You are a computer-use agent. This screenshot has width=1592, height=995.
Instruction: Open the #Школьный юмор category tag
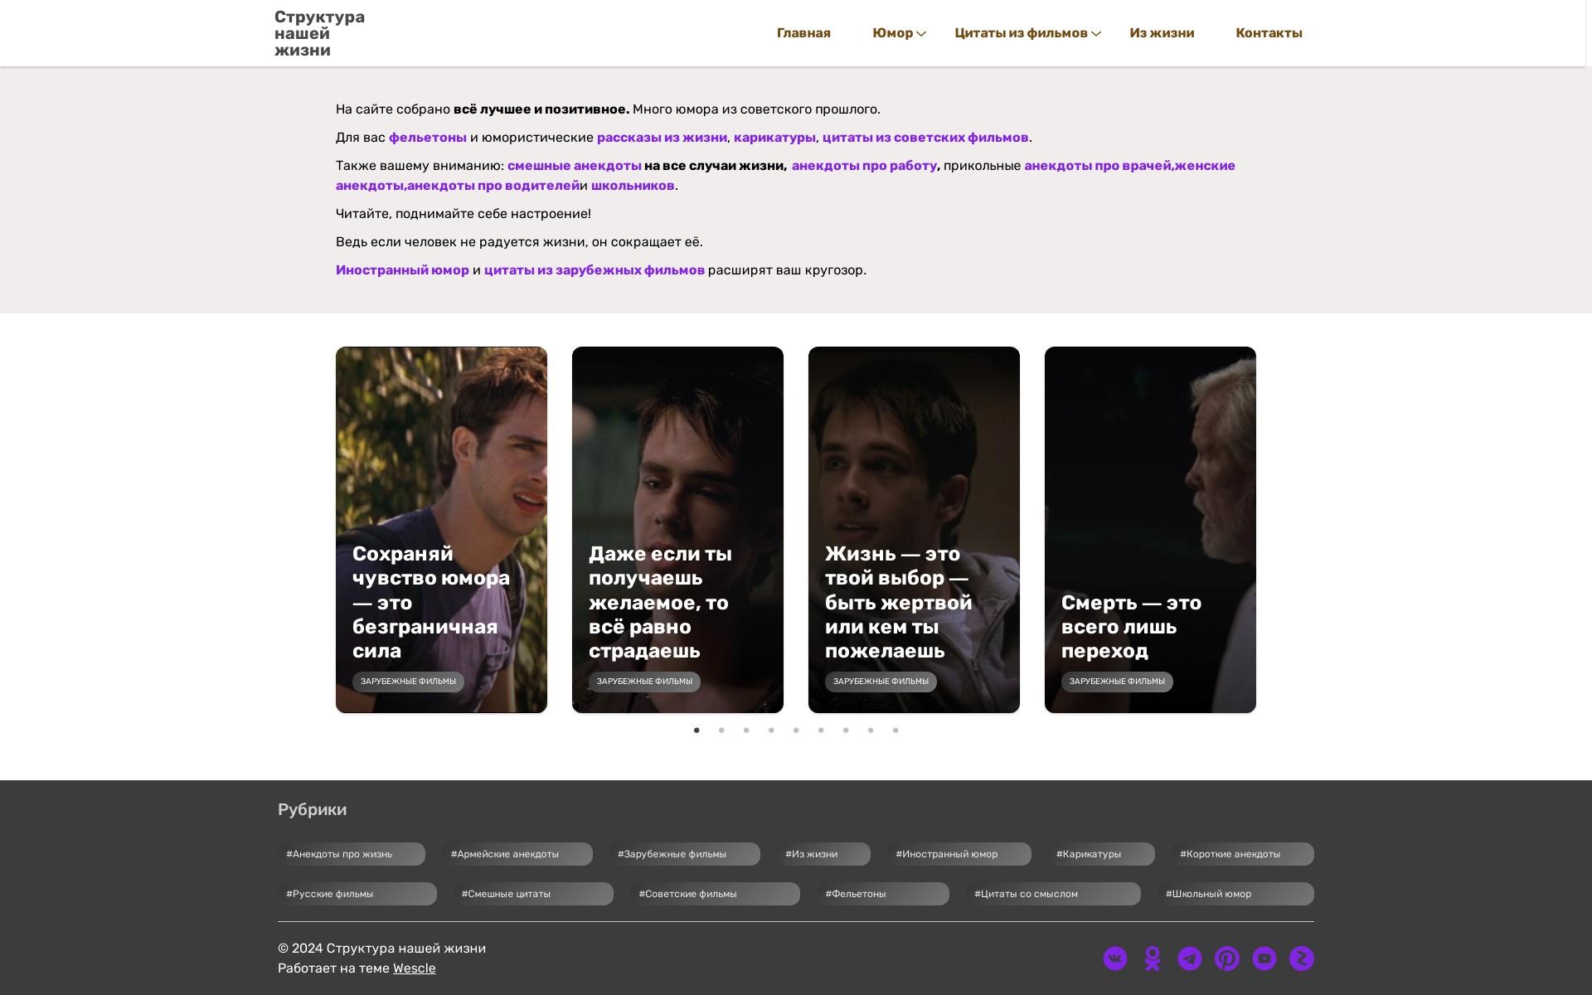(1235, 894)
